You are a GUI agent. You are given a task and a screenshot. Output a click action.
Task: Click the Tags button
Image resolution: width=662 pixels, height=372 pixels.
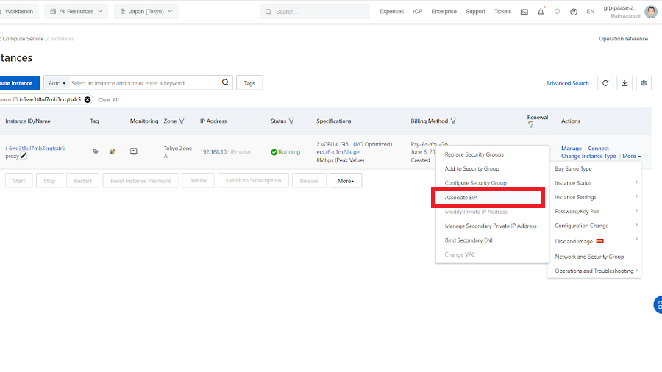tap(249, 83)
